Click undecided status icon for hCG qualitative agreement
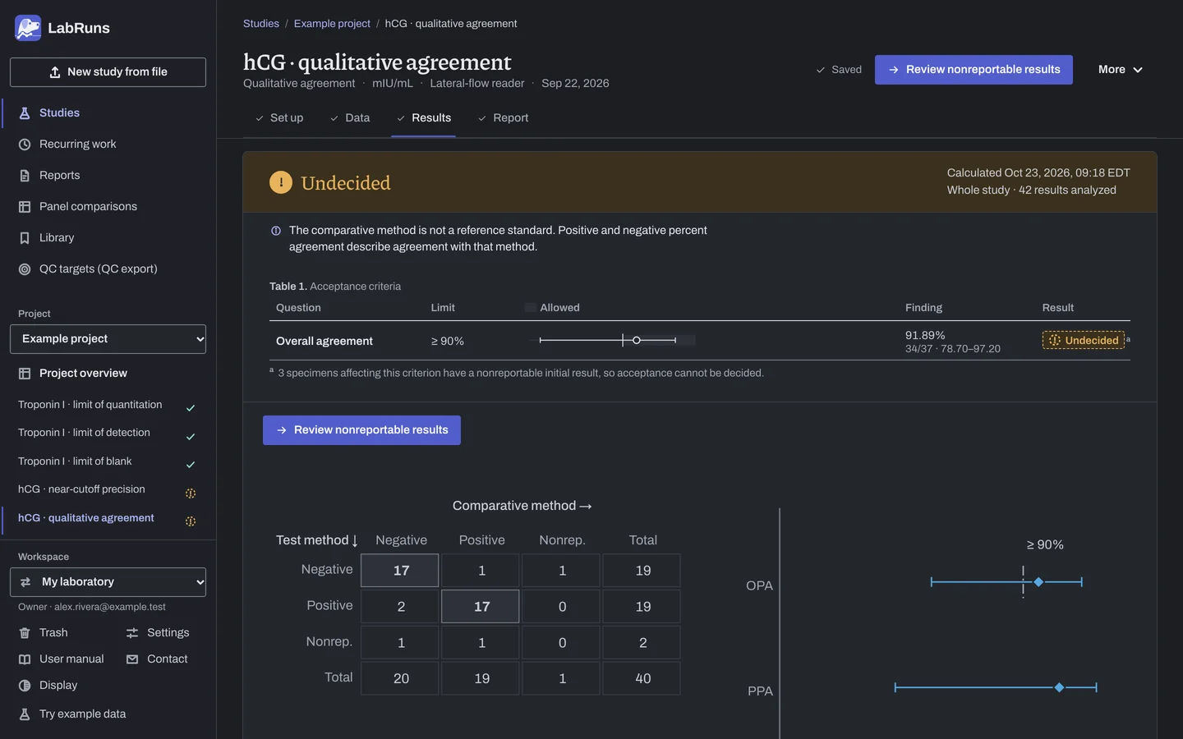Screen dimensions: 1183x739 point(191,521)
